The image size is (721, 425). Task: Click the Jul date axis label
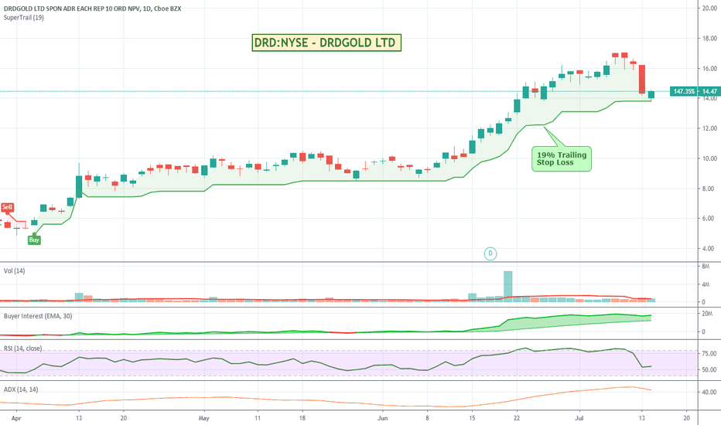click(579, 418)
